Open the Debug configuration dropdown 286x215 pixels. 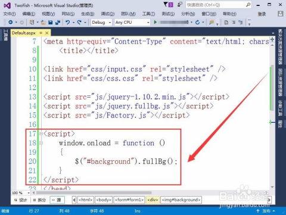coord(101,22)
